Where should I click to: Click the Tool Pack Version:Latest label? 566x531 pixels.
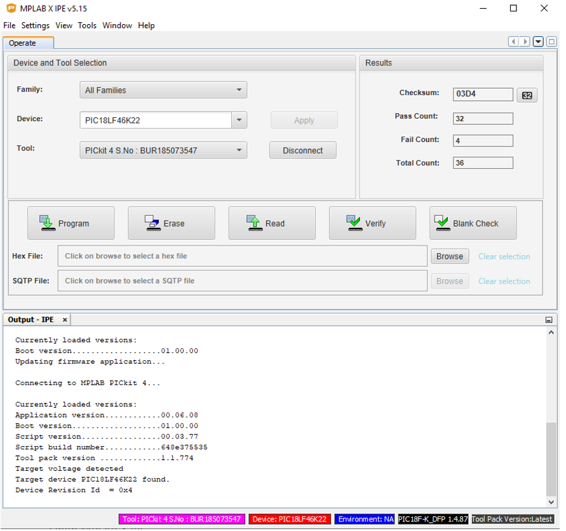512,519
